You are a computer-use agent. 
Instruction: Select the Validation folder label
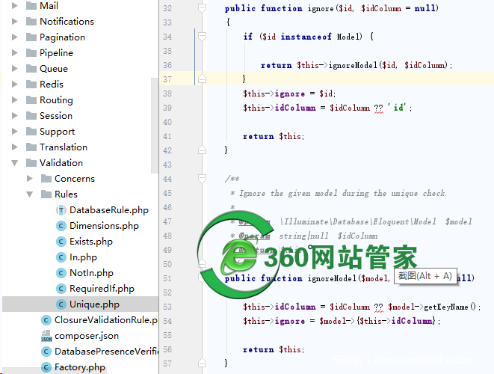pyautogui.click(x=61, y=163)
